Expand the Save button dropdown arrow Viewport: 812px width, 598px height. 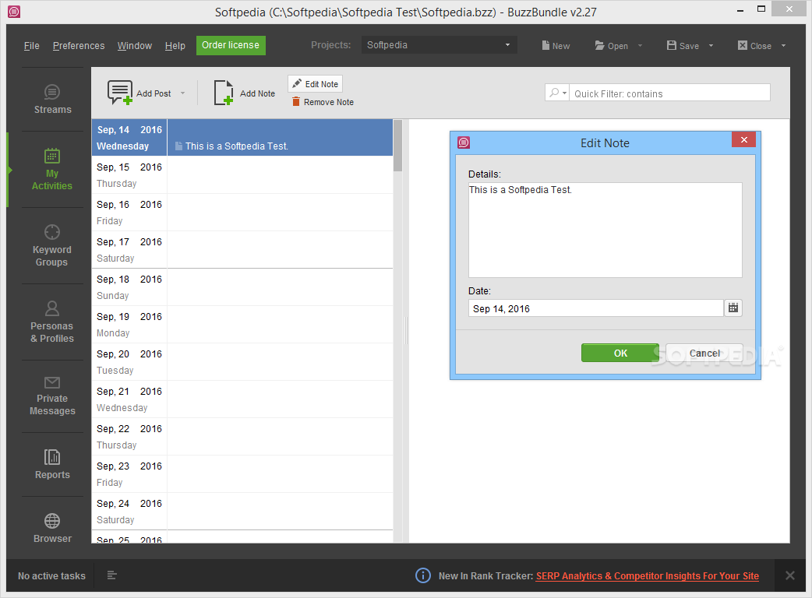tap(711, 45)
